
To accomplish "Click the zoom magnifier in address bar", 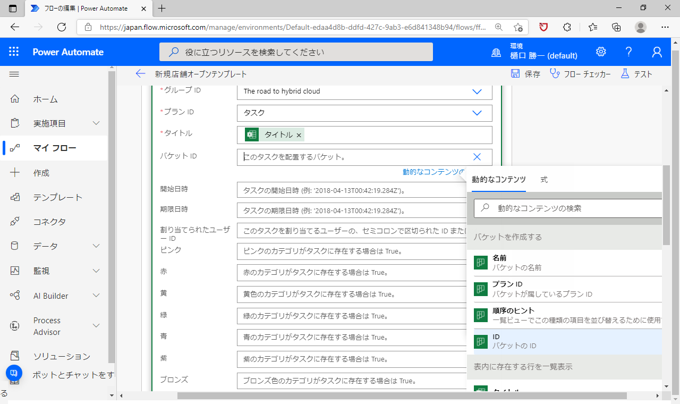I will coord(498,27).
